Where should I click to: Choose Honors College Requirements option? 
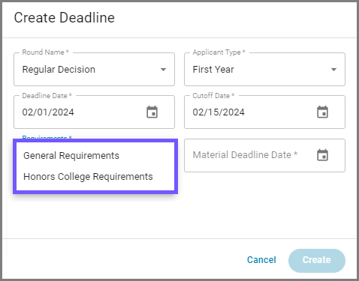tap(95, 177)
